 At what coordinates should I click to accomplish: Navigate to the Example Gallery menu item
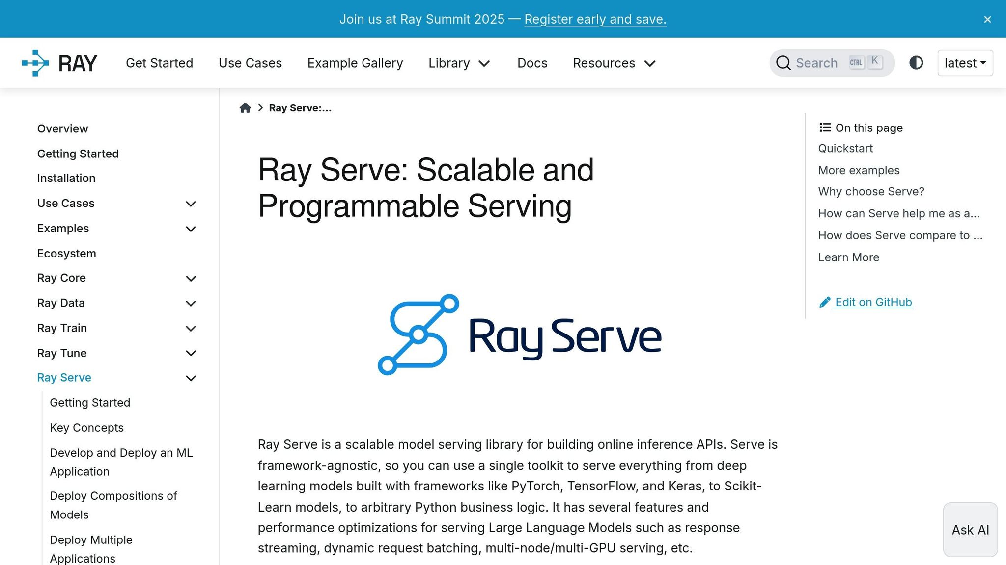(355, 63)
